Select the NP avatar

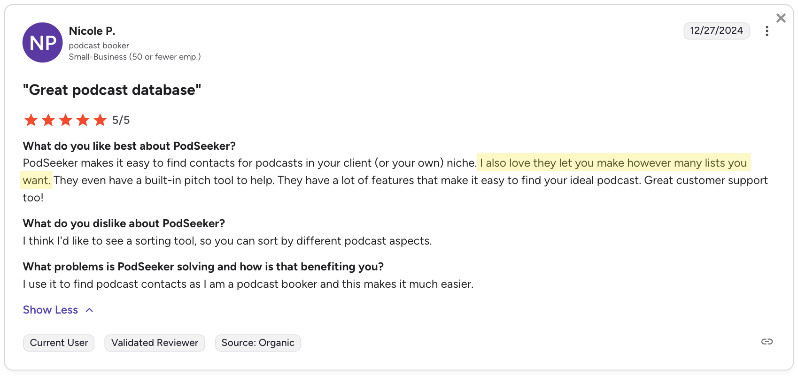click(x=42, y=42)
